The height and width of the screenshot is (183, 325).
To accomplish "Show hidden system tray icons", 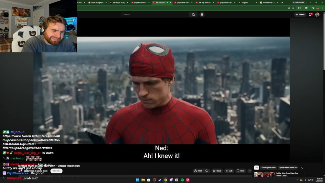I will 297,180.
